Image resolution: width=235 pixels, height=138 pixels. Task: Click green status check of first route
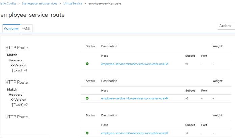87,64
